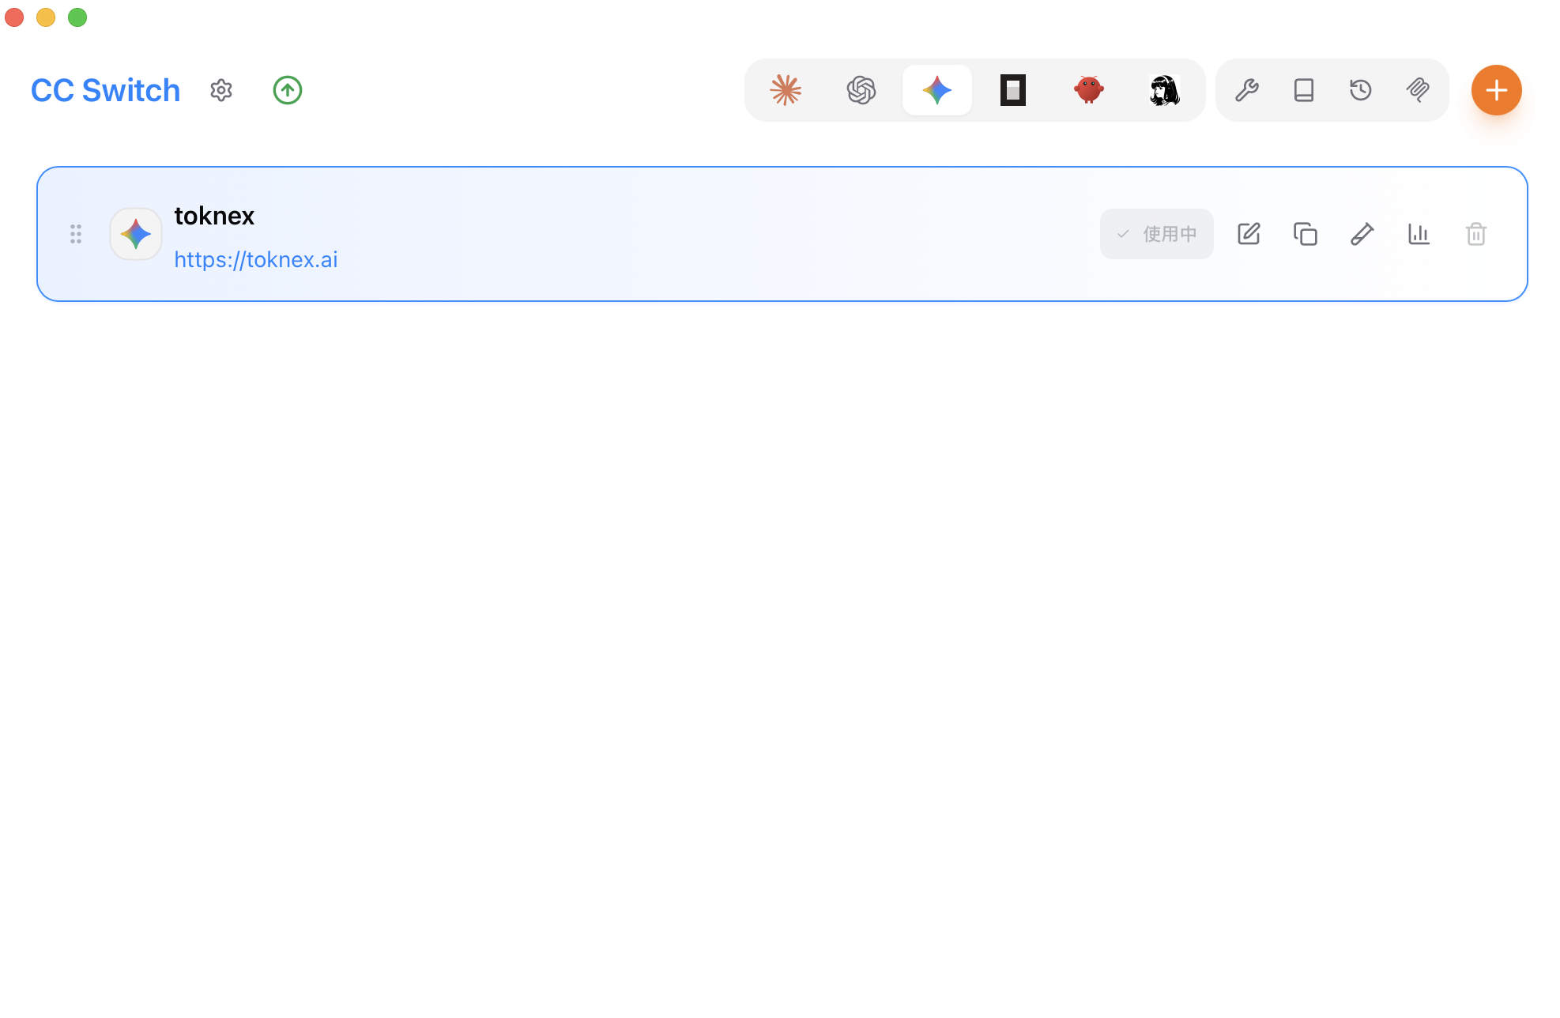This screenshot has width=1560, height=1018.
Task: Select the red robot app tab
Action: tap(1089, 90)
